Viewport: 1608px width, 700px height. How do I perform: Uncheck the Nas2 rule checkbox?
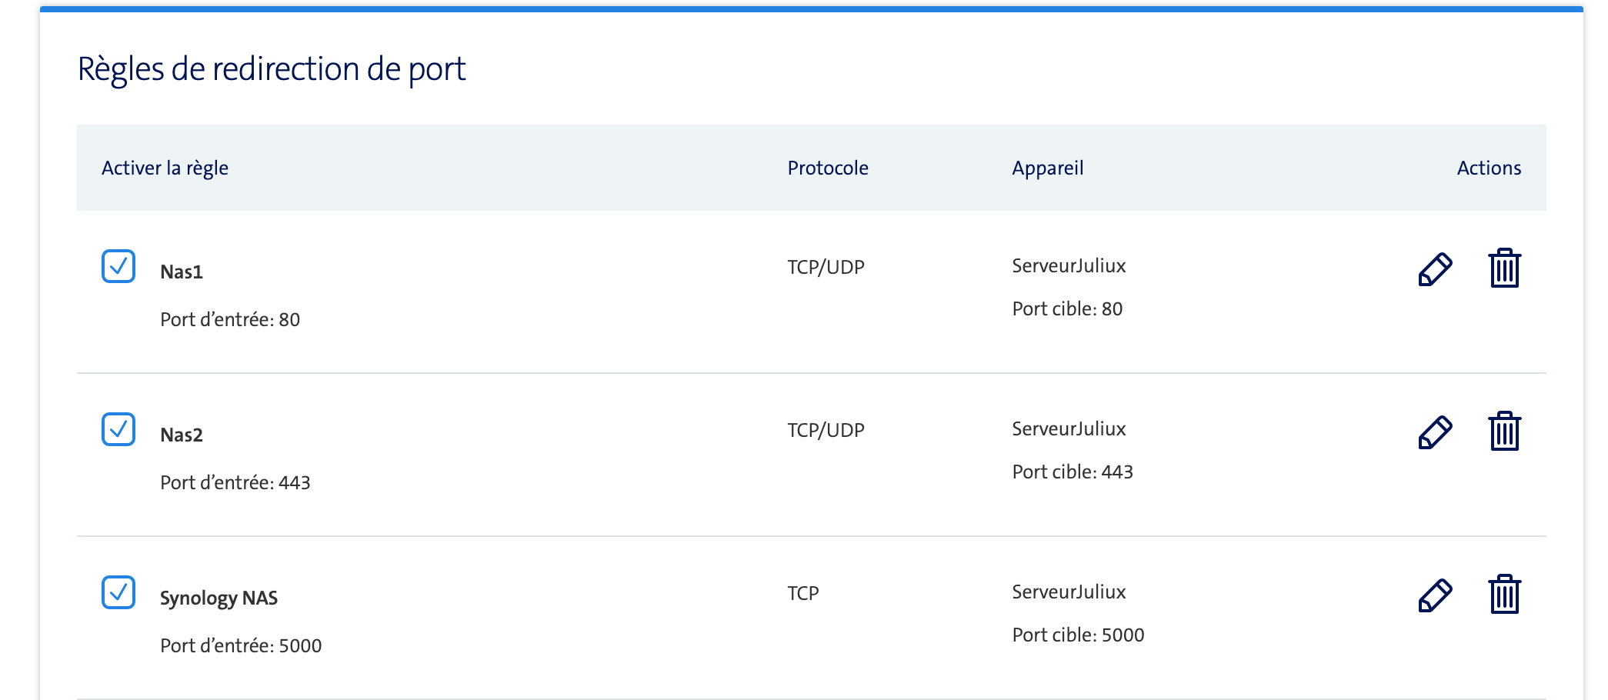click(x=118, y=429)
